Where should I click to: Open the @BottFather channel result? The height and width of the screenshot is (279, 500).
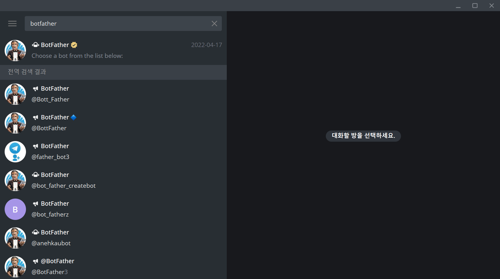[x=113, y=123]
